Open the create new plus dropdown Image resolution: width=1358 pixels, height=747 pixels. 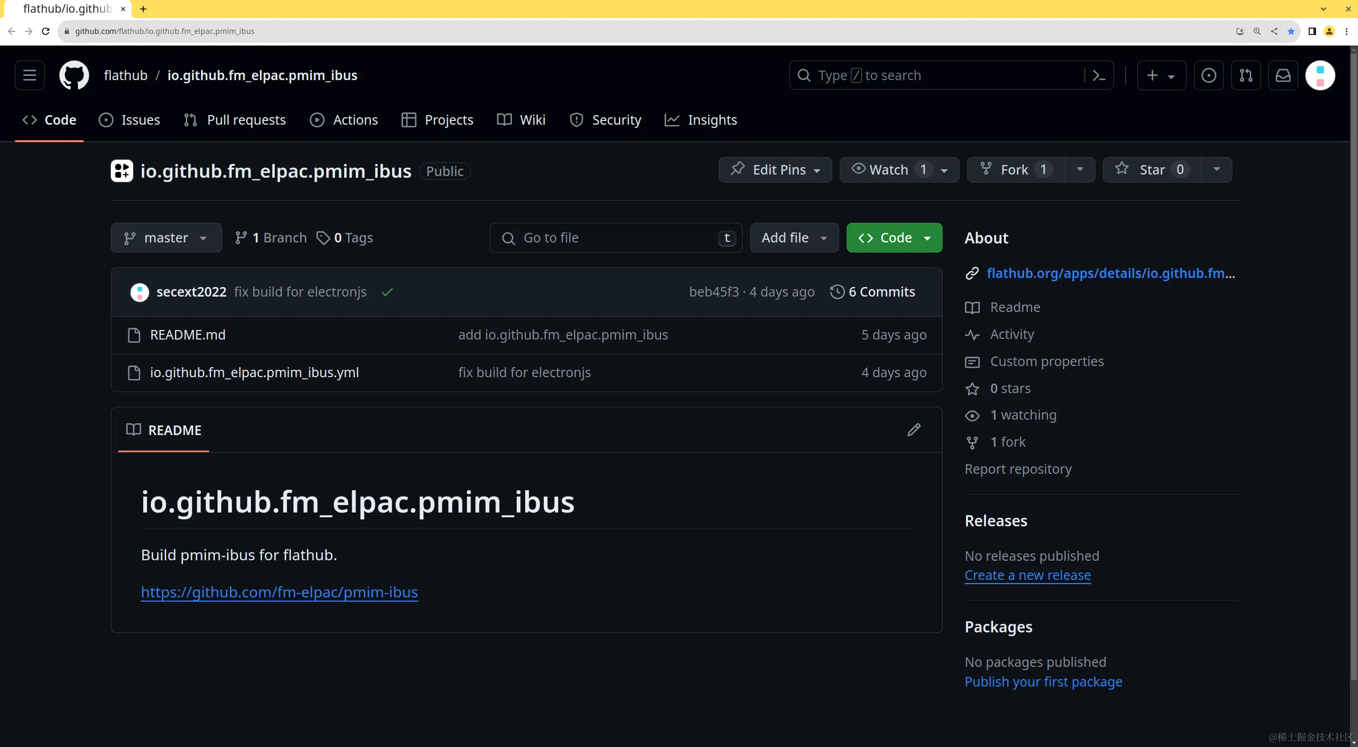(1161, 75)
